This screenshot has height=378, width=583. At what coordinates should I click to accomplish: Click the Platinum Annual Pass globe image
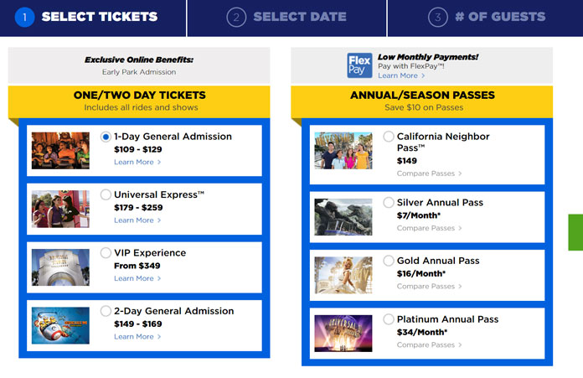point(343,334)
